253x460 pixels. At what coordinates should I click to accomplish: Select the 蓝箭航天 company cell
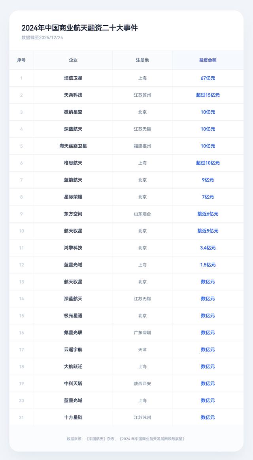pyautogui.click(x=73, y=180)
